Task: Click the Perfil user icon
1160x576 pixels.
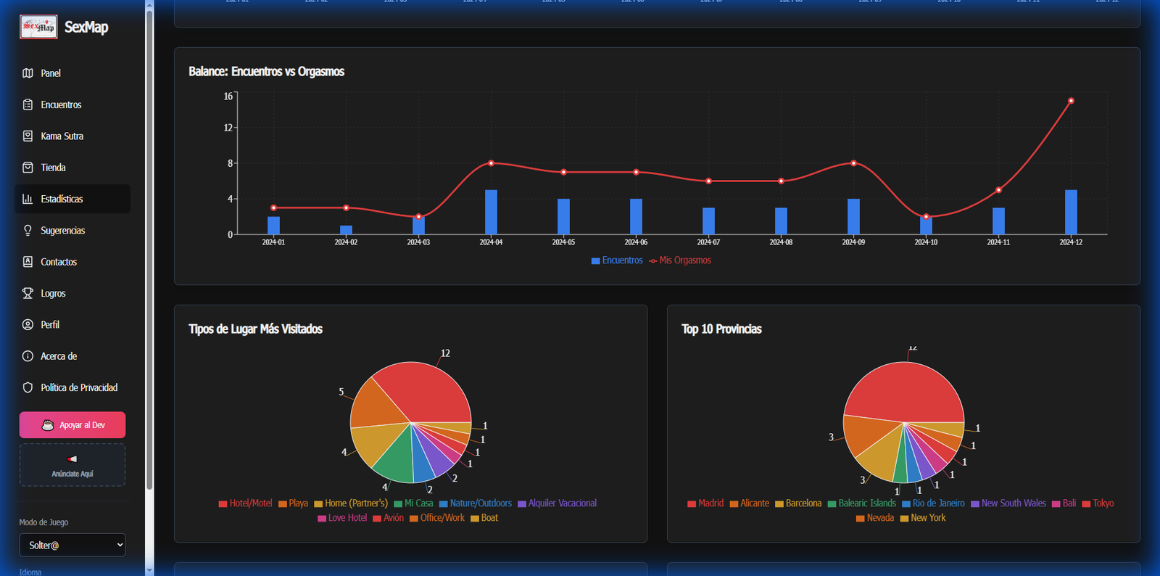Action: tap(28, 325)
